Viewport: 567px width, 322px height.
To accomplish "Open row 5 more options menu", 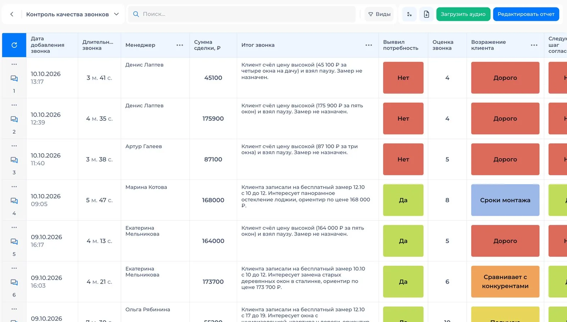I will coord(14,227).
